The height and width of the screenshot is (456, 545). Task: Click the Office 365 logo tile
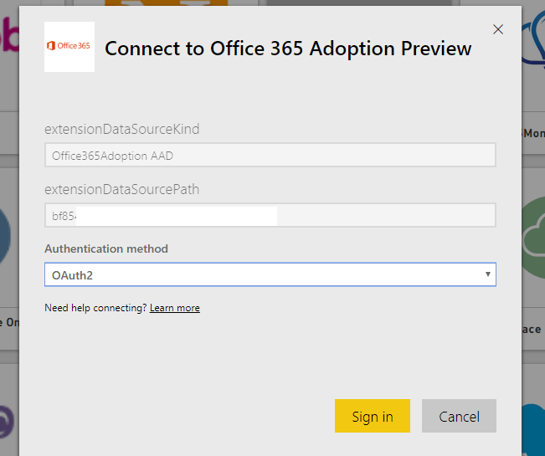69,47
